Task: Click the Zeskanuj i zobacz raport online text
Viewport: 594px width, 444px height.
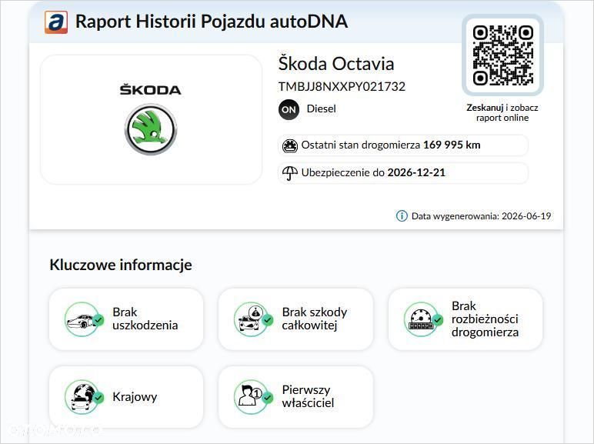Action: (502, 112)
